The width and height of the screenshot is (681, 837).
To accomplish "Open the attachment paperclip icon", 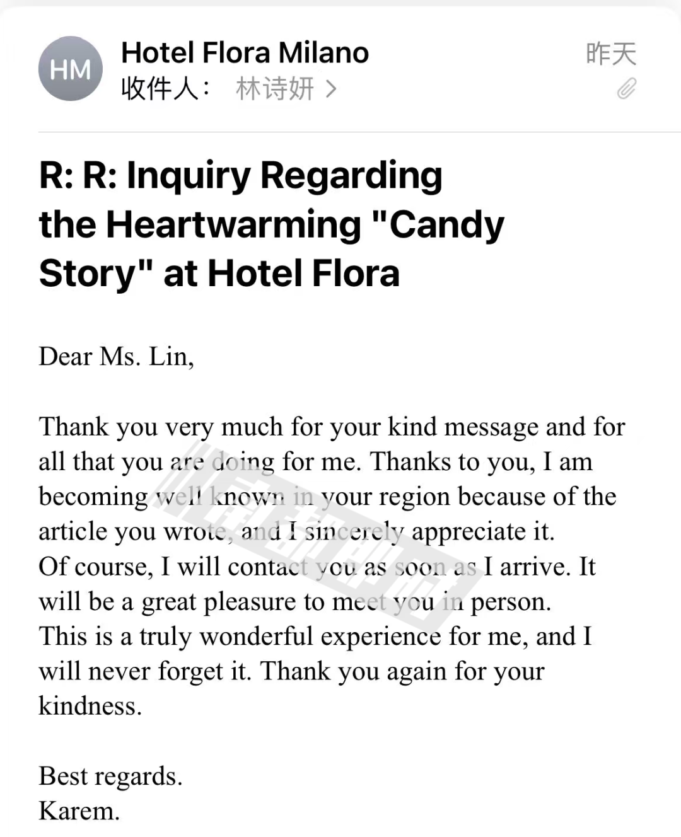I will (626, 89).
